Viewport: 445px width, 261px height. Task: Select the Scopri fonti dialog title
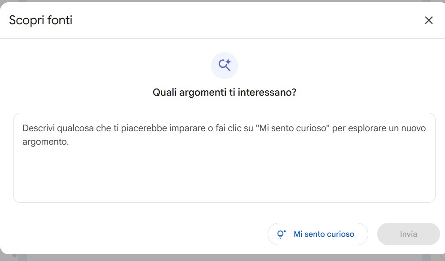pyautogui.click(x=40, y=20)
